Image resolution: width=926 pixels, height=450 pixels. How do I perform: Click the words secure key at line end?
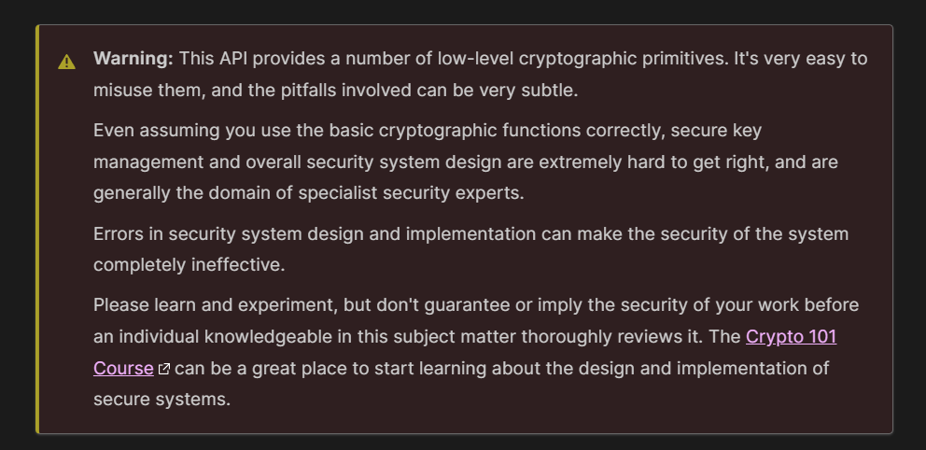coord(716,130)
